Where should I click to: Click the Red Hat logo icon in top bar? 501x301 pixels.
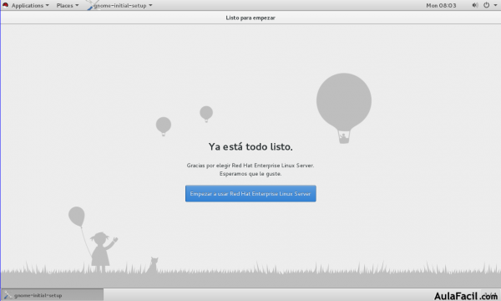point(6,5)
